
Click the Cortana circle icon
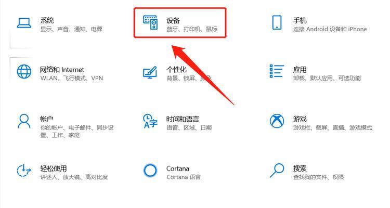coord(150,171)
